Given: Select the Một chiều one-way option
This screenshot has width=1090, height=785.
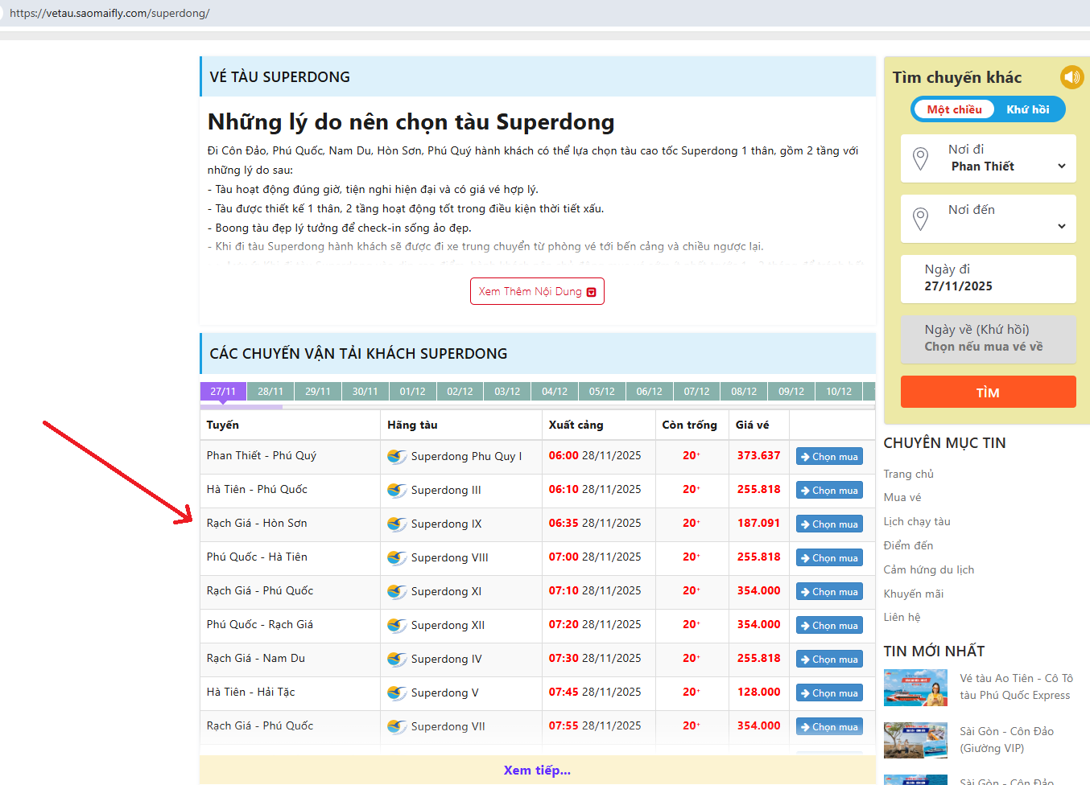Looking at the screenshot, I should point(954,109).
